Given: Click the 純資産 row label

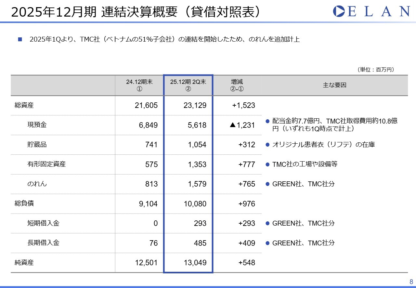Looking at the screenshot, I should [x=24, y=263].
